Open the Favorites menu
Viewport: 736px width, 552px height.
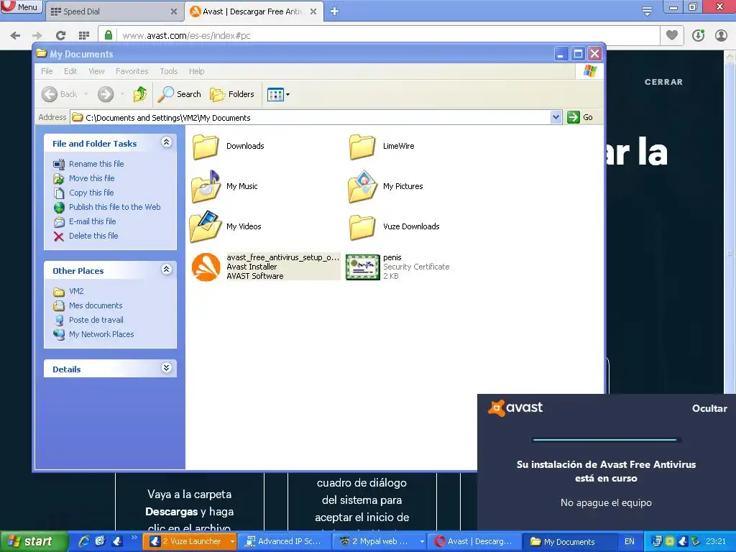tap(132, 71)
